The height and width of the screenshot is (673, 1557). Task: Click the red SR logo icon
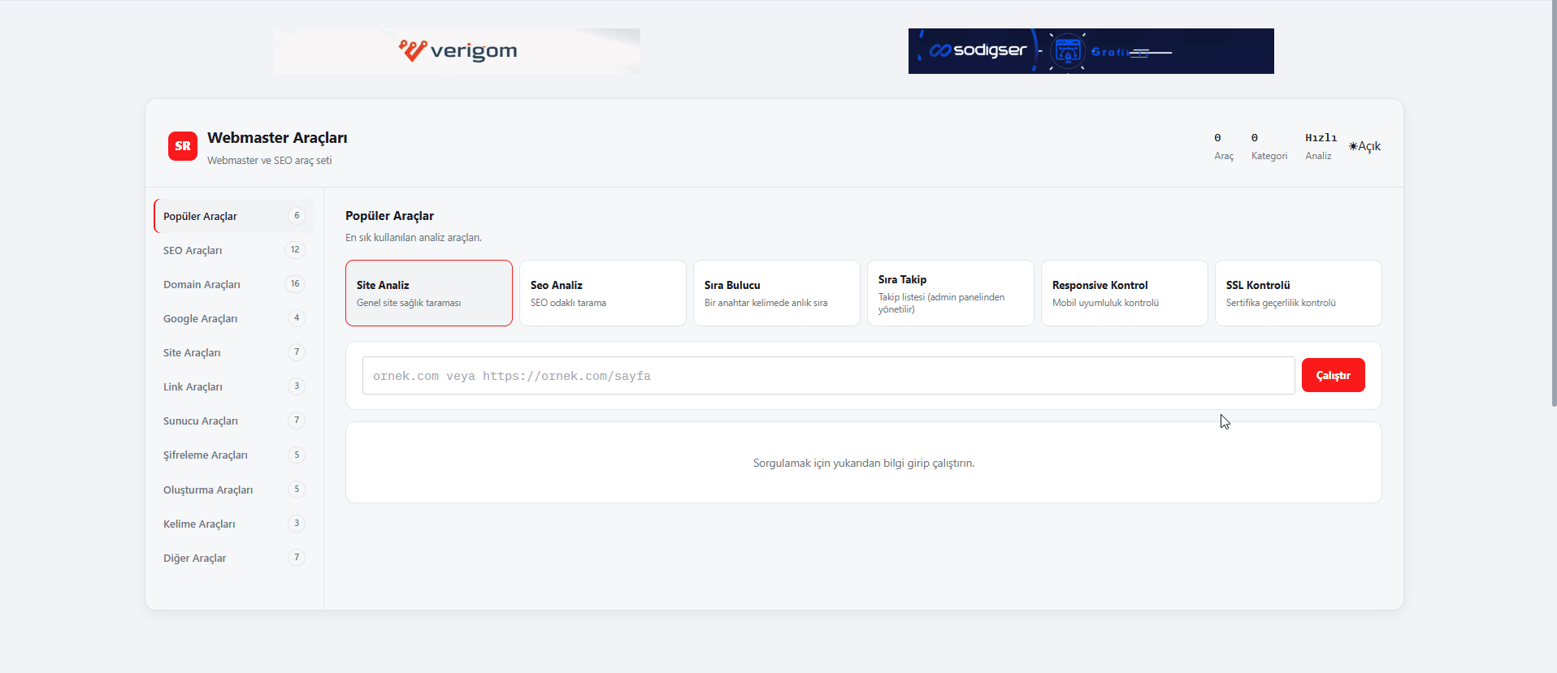[x=183, y=146]
